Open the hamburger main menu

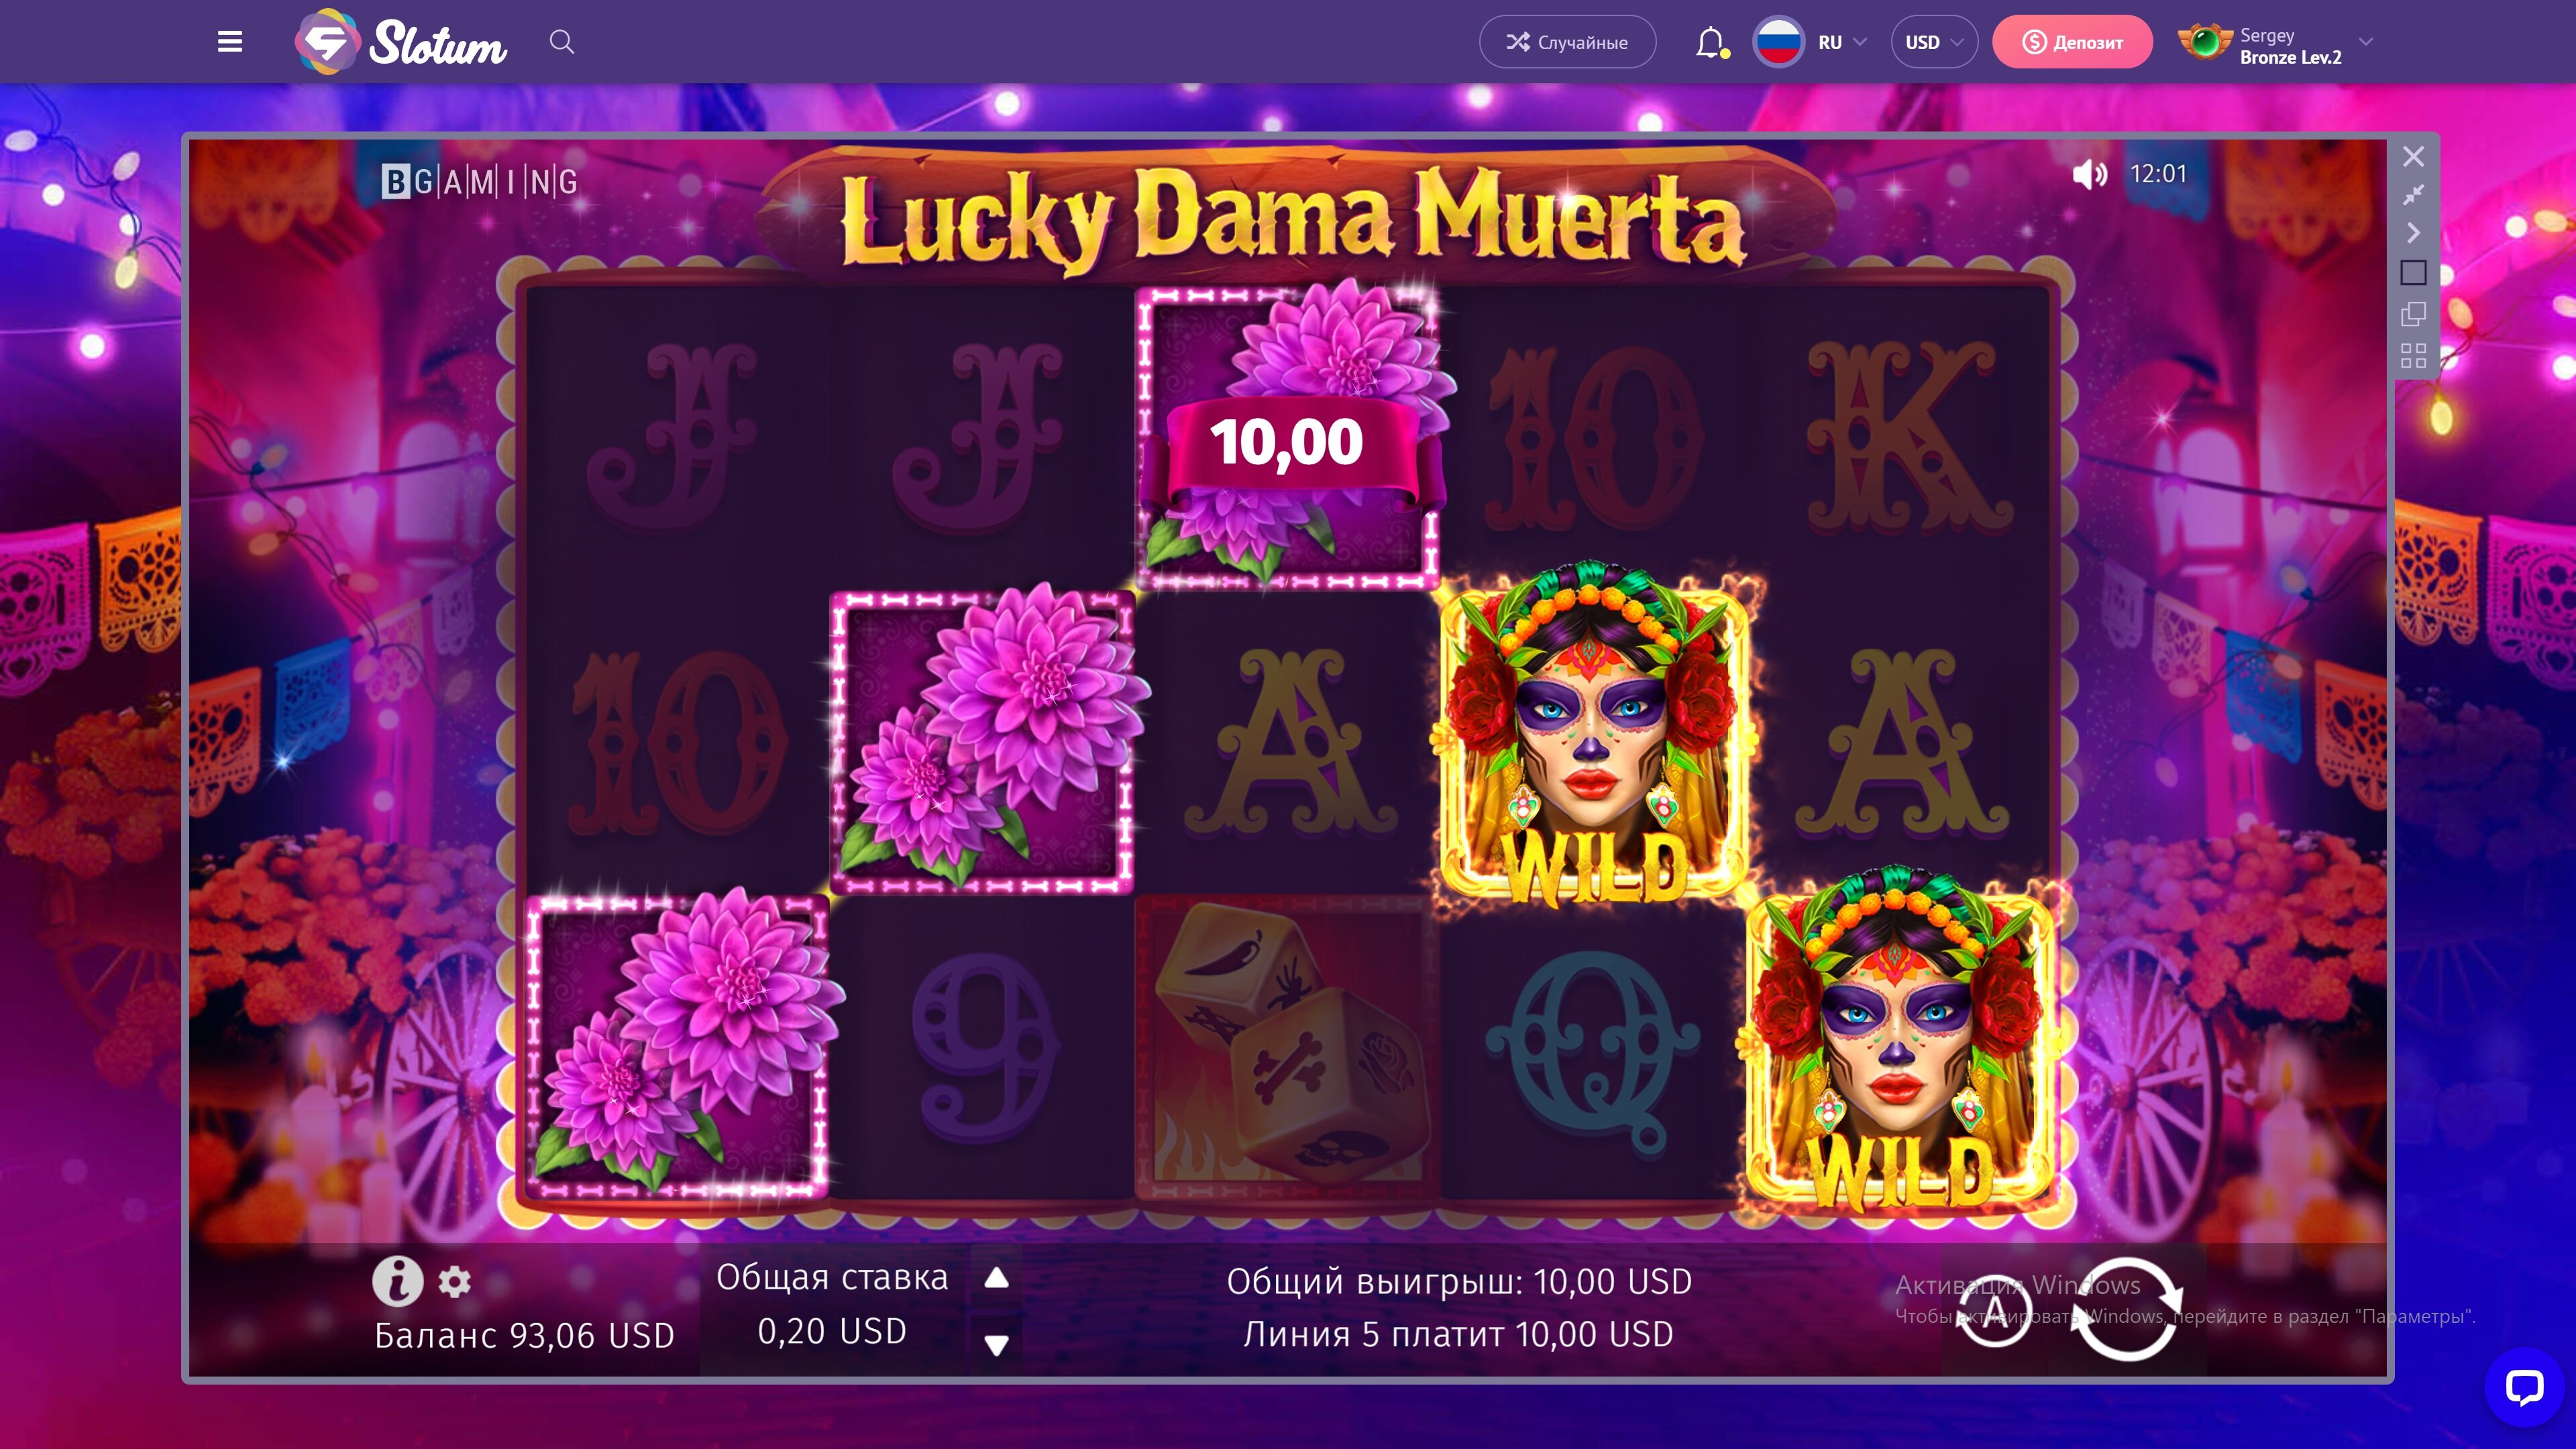click(230, 42)
